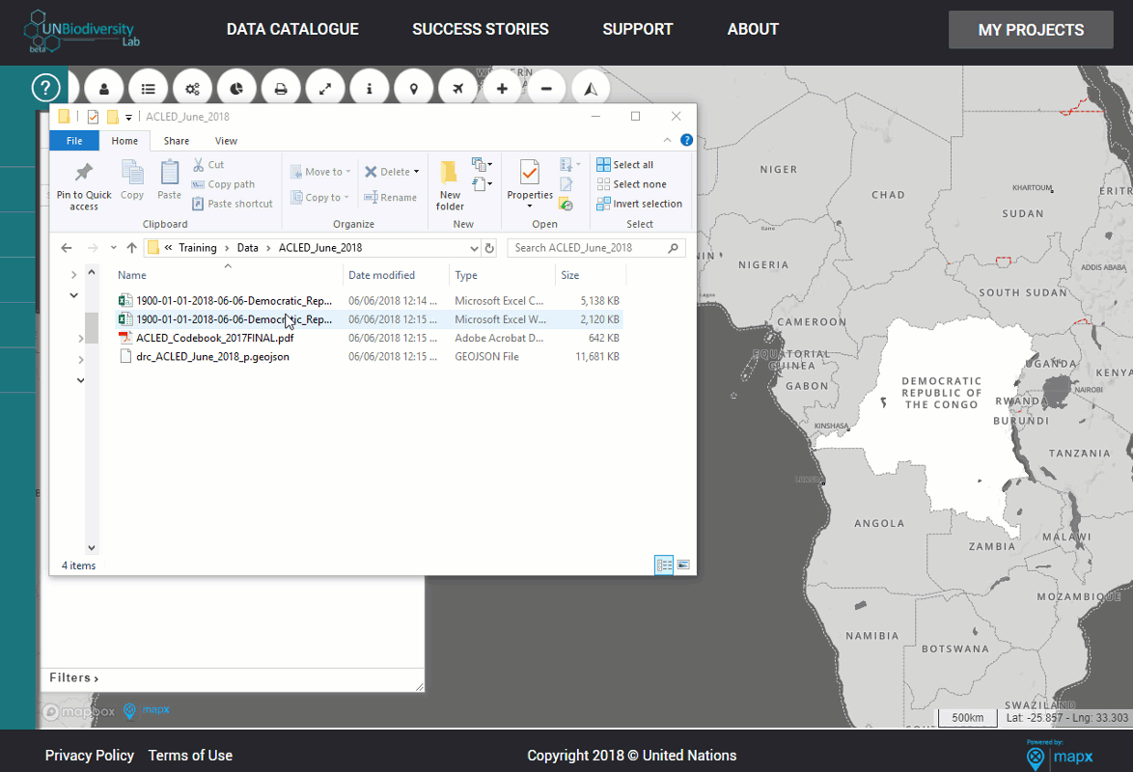This screenshot has width=1133, height=772.
Task: Click the printer icon in map toolbar
Action: (x=281, y=89)
